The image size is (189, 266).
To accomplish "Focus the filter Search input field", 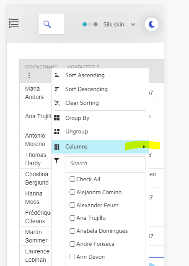I will pyautogui.click(x=105, y=163).
